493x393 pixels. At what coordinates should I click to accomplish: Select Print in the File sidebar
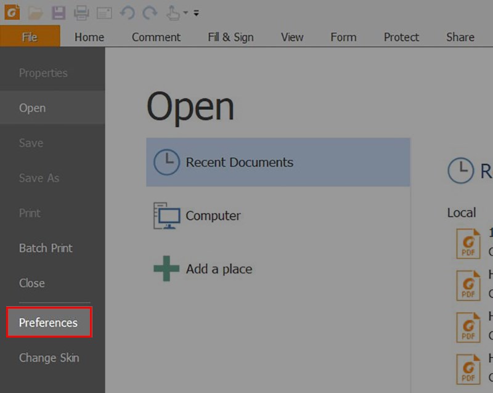[x=30, y=213]
